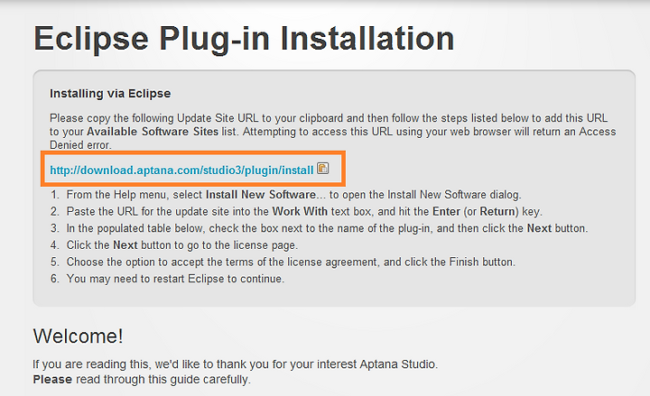
Task: Click bold Next in the populated table step
Action: tap(539, 228)
